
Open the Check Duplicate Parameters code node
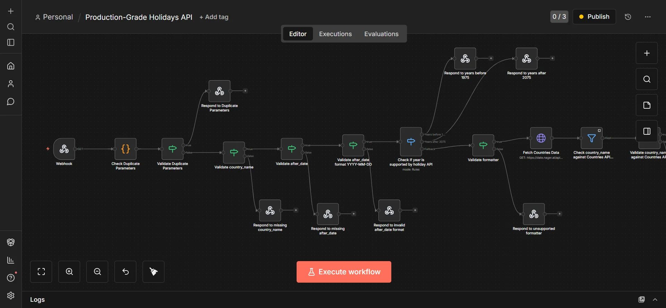126,149
